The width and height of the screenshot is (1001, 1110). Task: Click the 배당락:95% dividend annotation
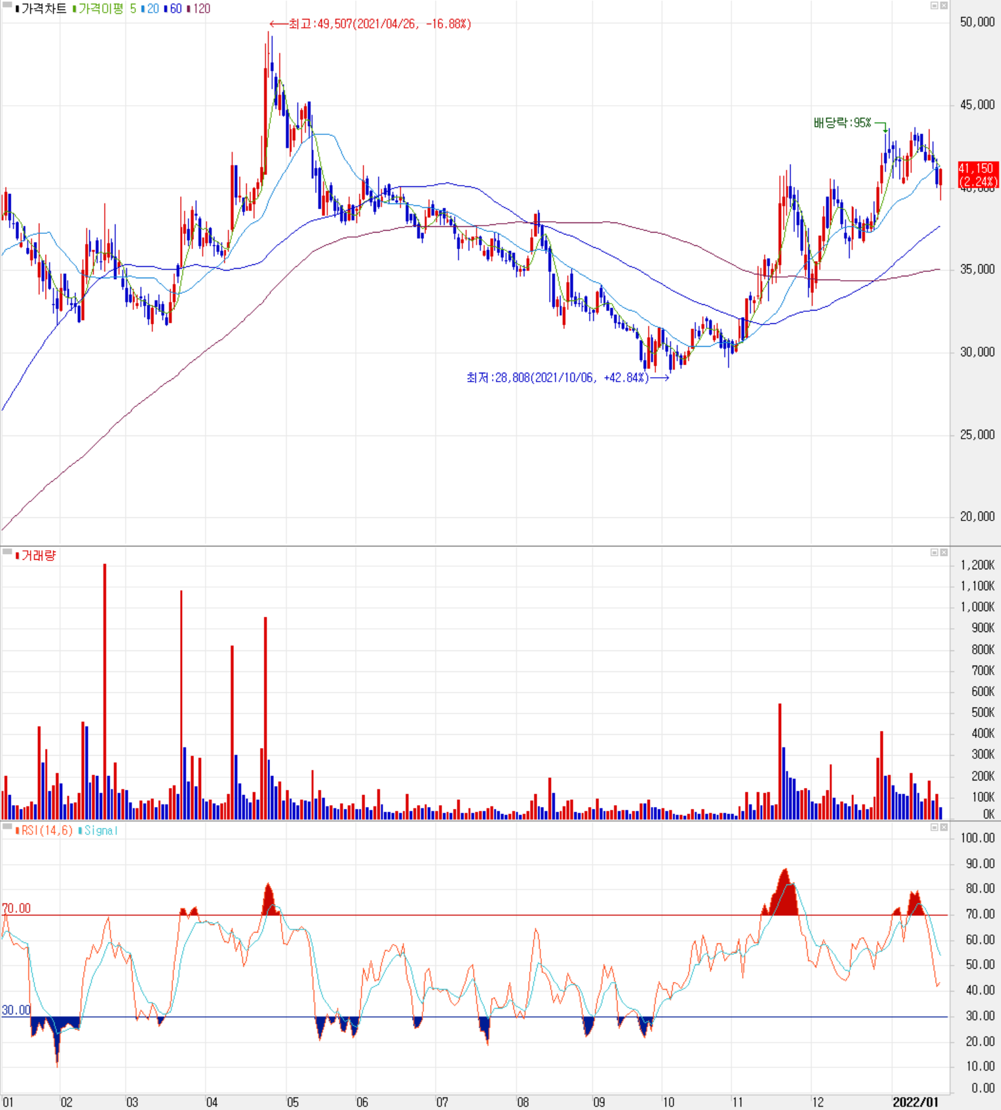click(x=843, y=123)
